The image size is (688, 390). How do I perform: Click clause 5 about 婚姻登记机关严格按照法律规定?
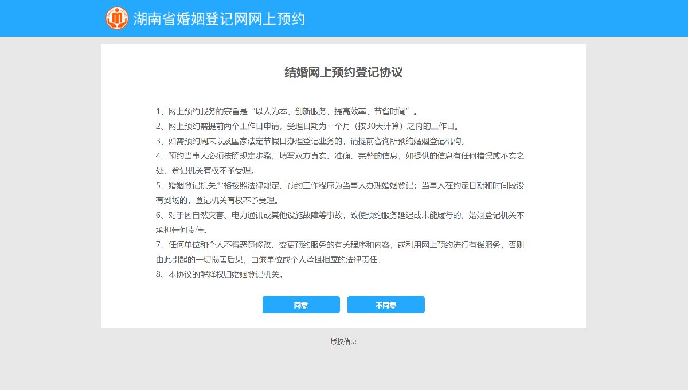(x=340, y=193)
